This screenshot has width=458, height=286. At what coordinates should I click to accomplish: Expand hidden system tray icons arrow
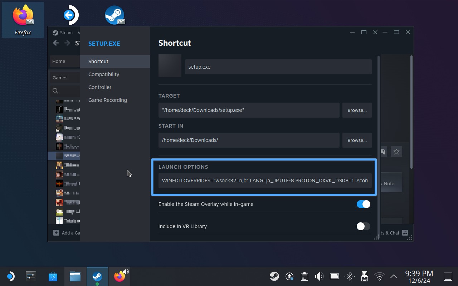(x=394, y=276)
